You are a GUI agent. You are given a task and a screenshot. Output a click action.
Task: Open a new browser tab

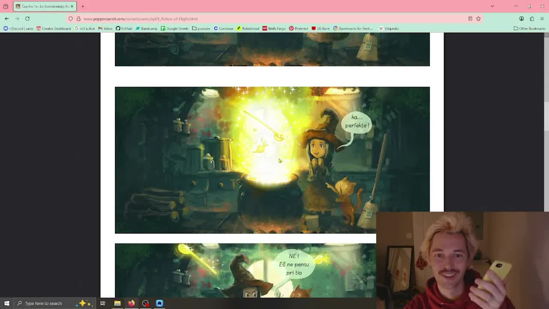point(83,6)
